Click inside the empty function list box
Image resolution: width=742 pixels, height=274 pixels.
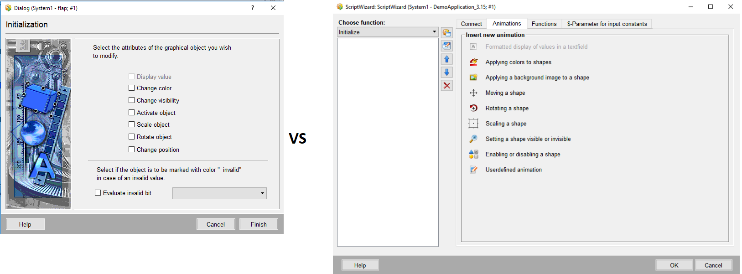[x=388, y=142]
